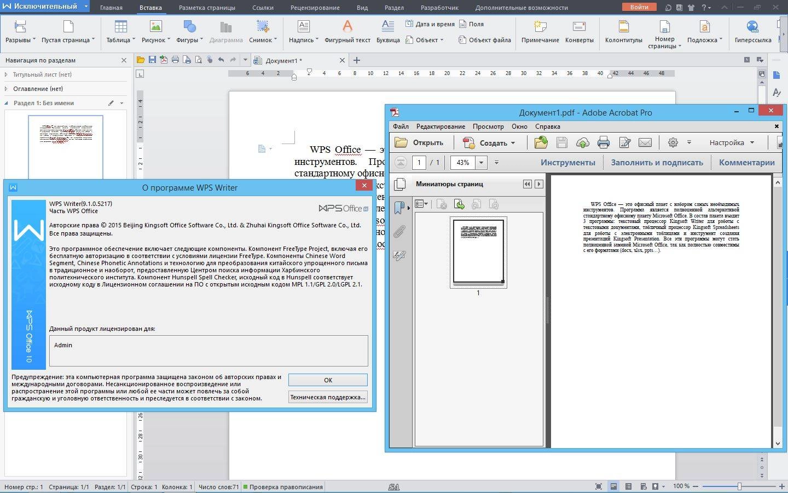Switch to the Рецензирование ribbon tab
Image resolution: width=788 pixels, height=493 pixels.
point(315,8)
